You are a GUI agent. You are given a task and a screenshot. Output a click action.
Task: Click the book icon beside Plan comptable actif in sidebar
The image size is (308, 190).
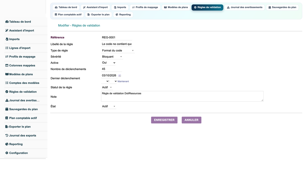click(x=7, y=118)
